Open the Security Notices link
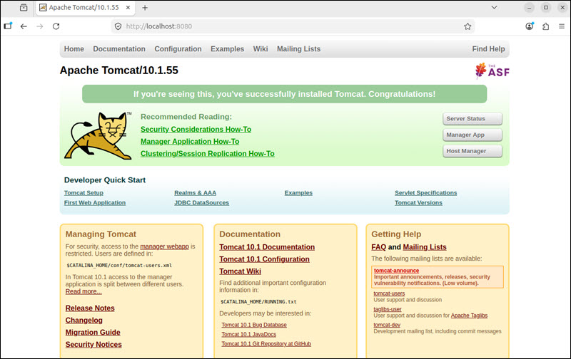 (94, 345)
